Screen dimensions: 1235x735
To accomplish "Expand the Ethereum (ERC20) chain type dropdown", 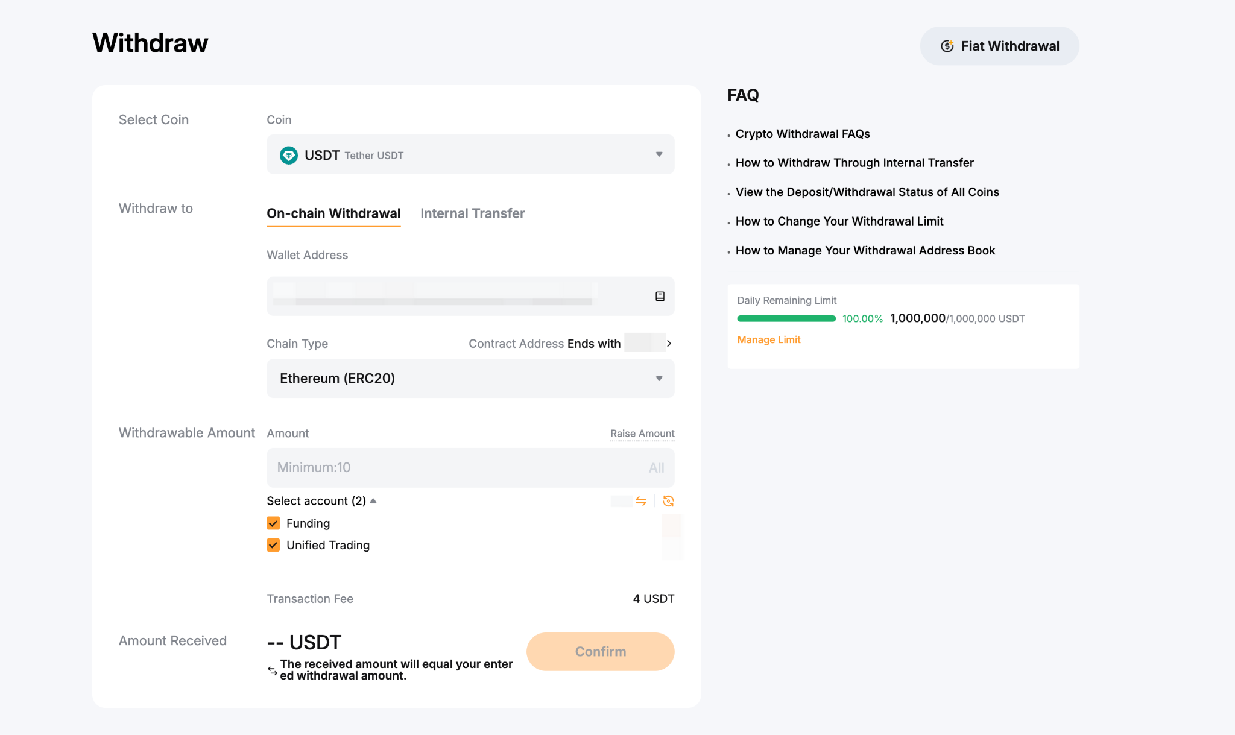I will coord(470,378).
